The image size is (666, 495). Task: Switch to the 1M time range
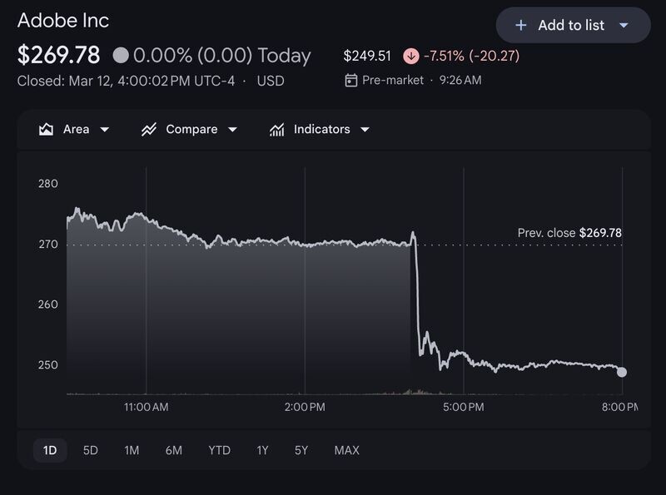pos(132,450)
